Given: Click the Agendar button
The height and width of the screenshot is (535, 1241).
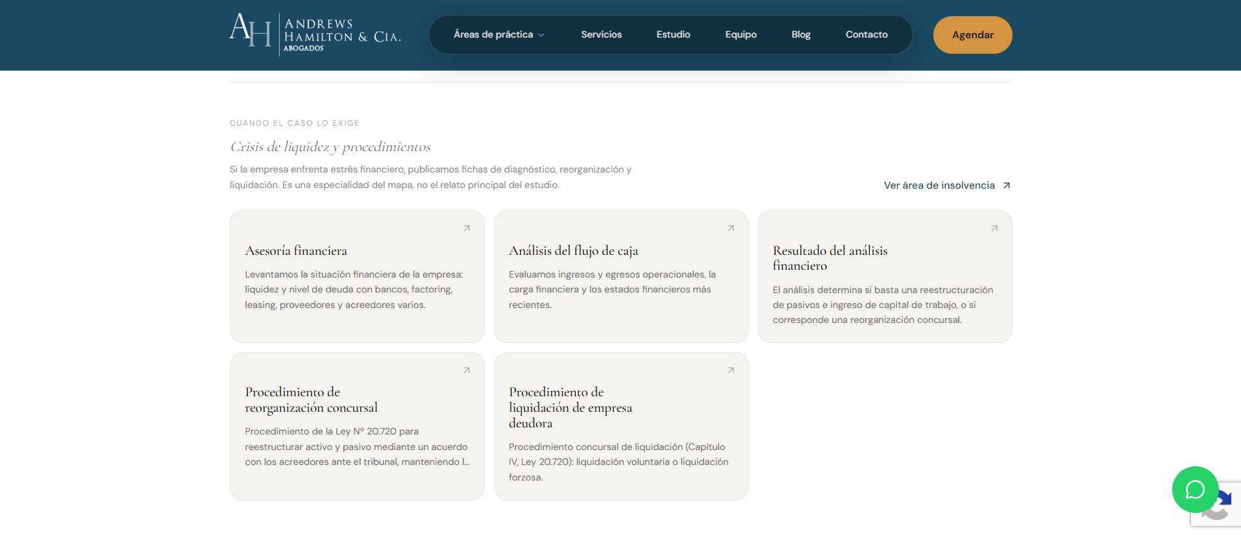Looking at the screenshot, I should (972, 35).
